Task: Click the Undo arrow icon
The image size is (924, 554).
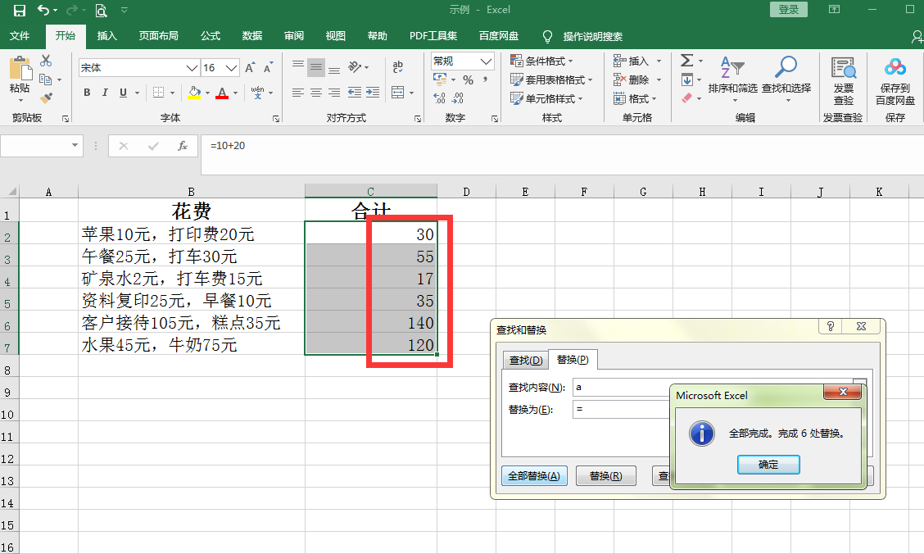Action: 43,10
